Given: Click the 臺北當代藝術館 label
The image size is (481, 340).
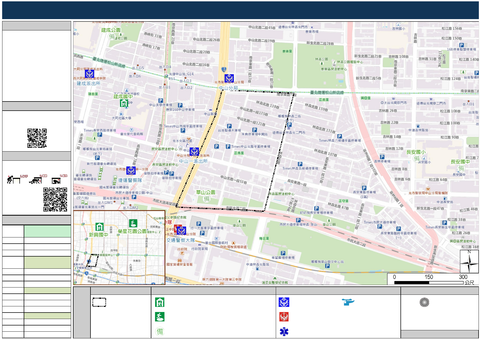Looking at the screenshot, I should 132,134.
